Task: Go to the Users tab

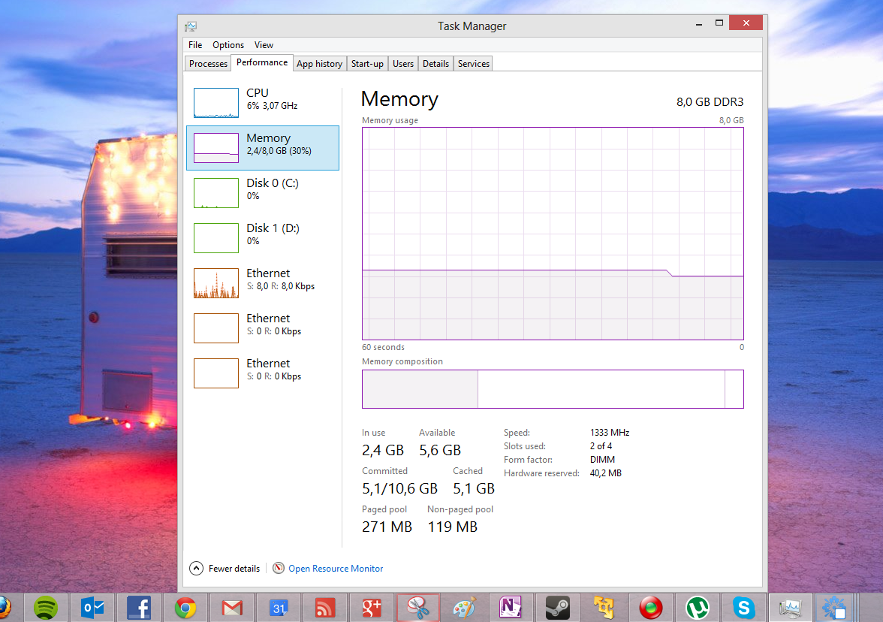Action: (x=403, y=64)
